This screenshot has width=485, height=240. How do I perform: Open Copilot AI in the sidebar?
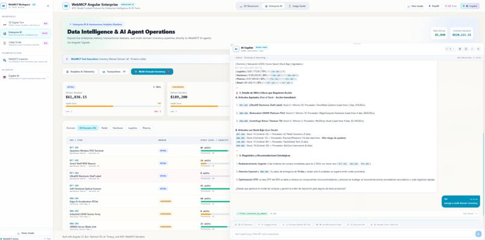[26, 77]
